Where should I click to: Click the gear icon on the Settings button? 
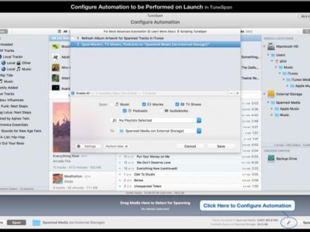[78, 146]
